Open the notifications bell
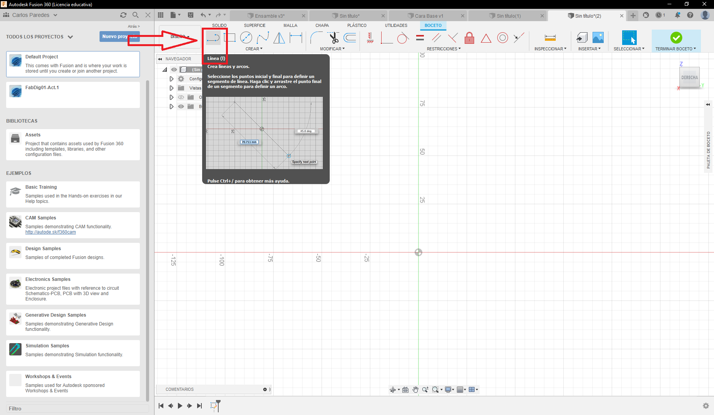 coord(677,15)
